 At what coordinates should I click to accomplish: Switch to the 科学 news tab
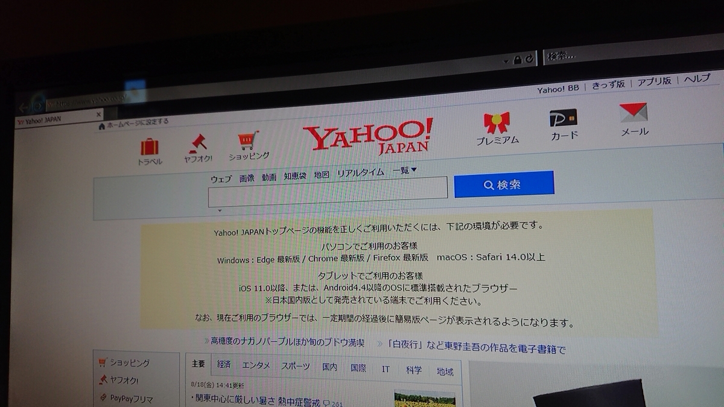click(414, 370)
